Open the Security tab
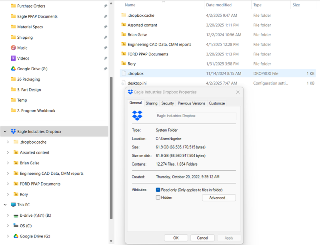The width and height of the screenshot is (320, 245). 167,103
